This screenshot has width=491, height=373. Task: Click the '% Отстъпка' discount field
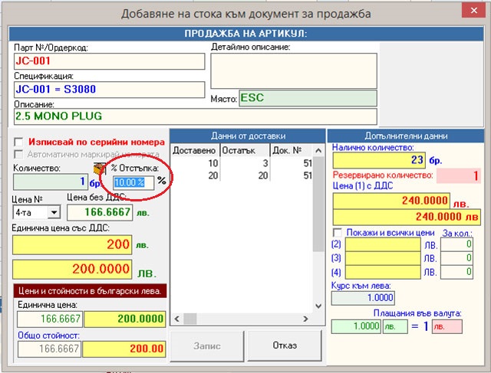[132, 182]
